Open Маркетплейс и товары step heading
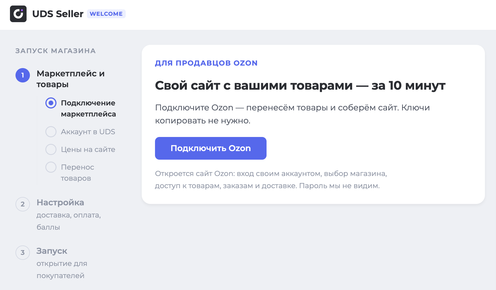This screenshot has height=290, width=496. 71,79
